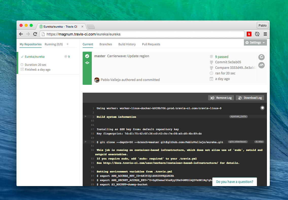Toggle log tail follow circle button
The image size is (288, 200).
coord(262,108)
